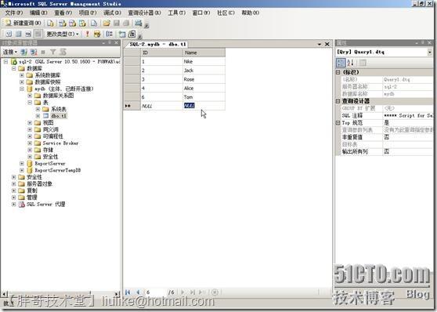Open a new Database Engine query icon

(50, 24)
